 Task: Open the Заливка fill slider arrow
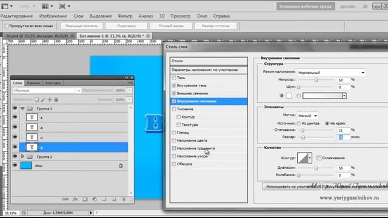129,99
